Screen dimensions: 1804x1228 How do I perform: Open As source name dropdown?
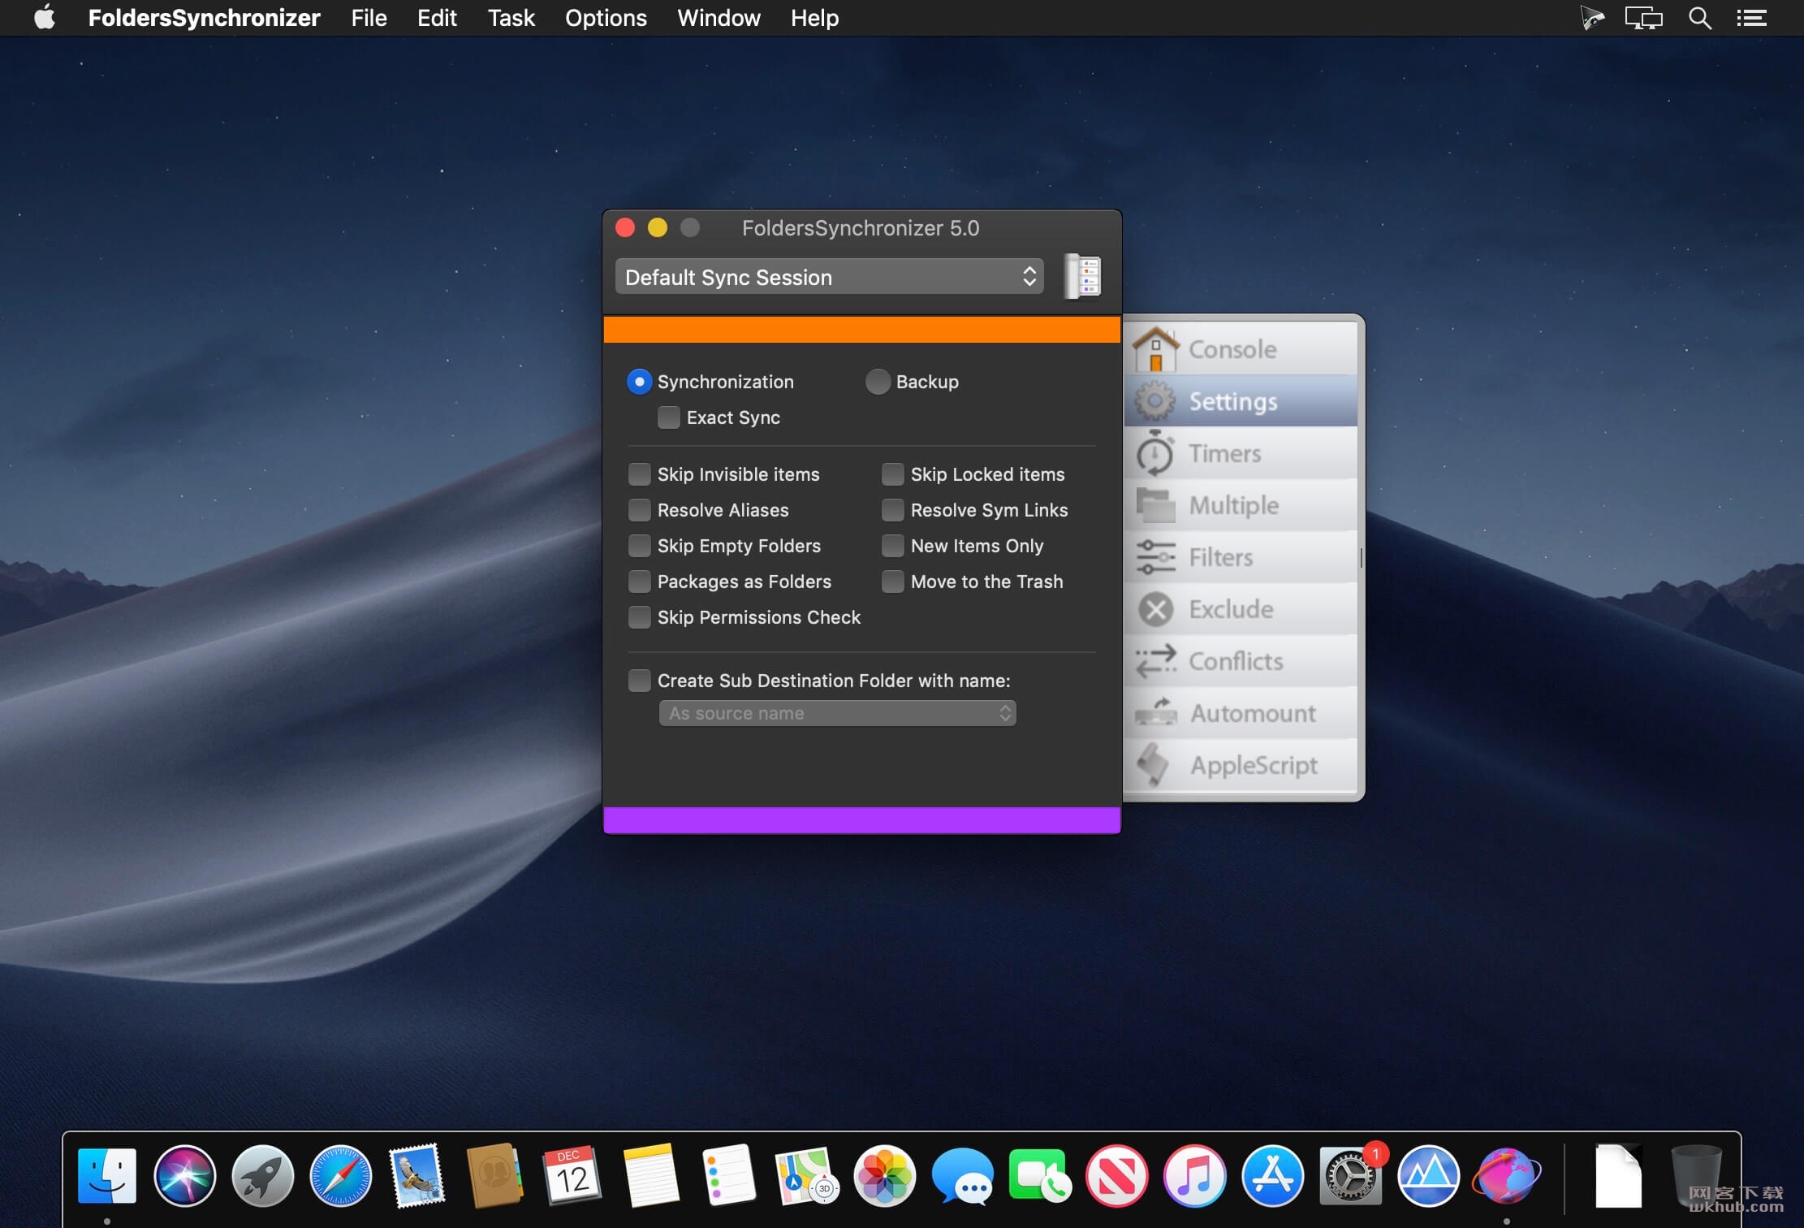pyautogui.click(x=837, y=713)
